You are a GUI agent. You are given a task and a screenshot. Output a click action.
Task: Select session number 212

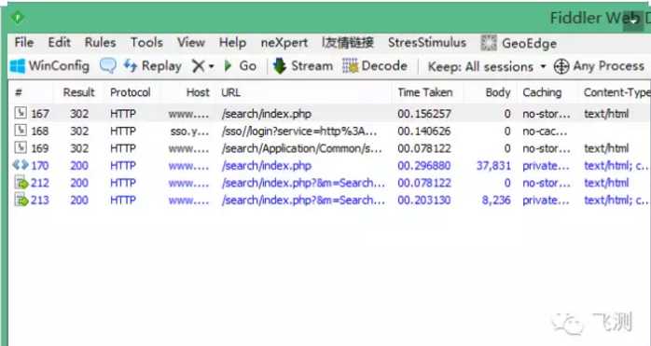coord(40,183)
